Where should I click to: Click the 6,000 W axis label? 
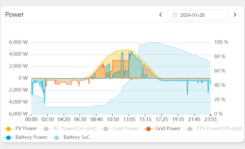coord(18,42)
